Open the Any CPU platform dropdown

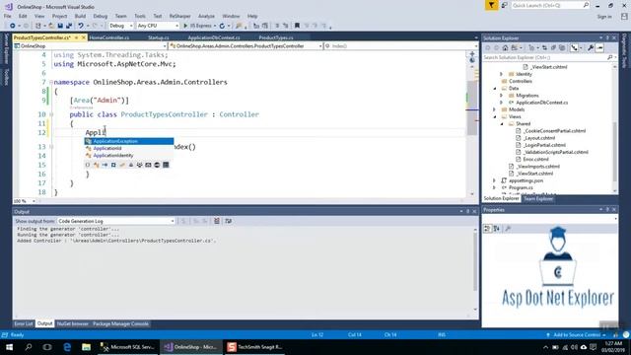point(158,26)
